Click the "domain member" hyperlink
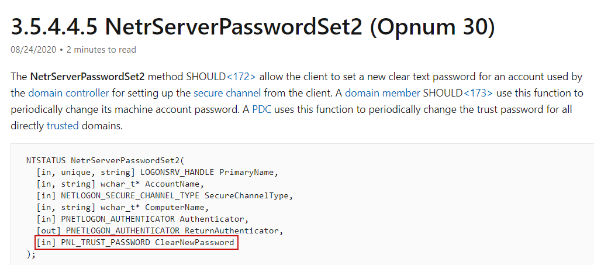This screenshot has width=594, height=265. click(x=386, y=92)
